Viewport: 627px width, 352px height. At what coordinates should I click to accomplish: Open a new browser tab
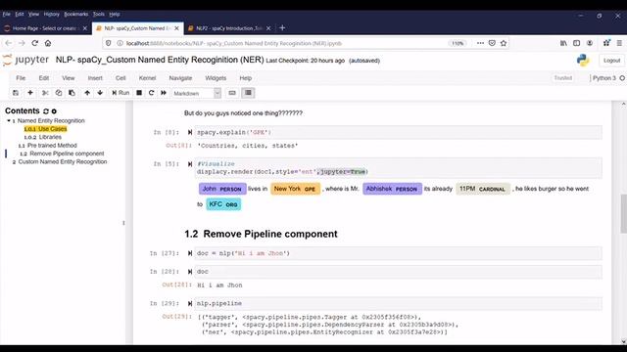[282, 28]
